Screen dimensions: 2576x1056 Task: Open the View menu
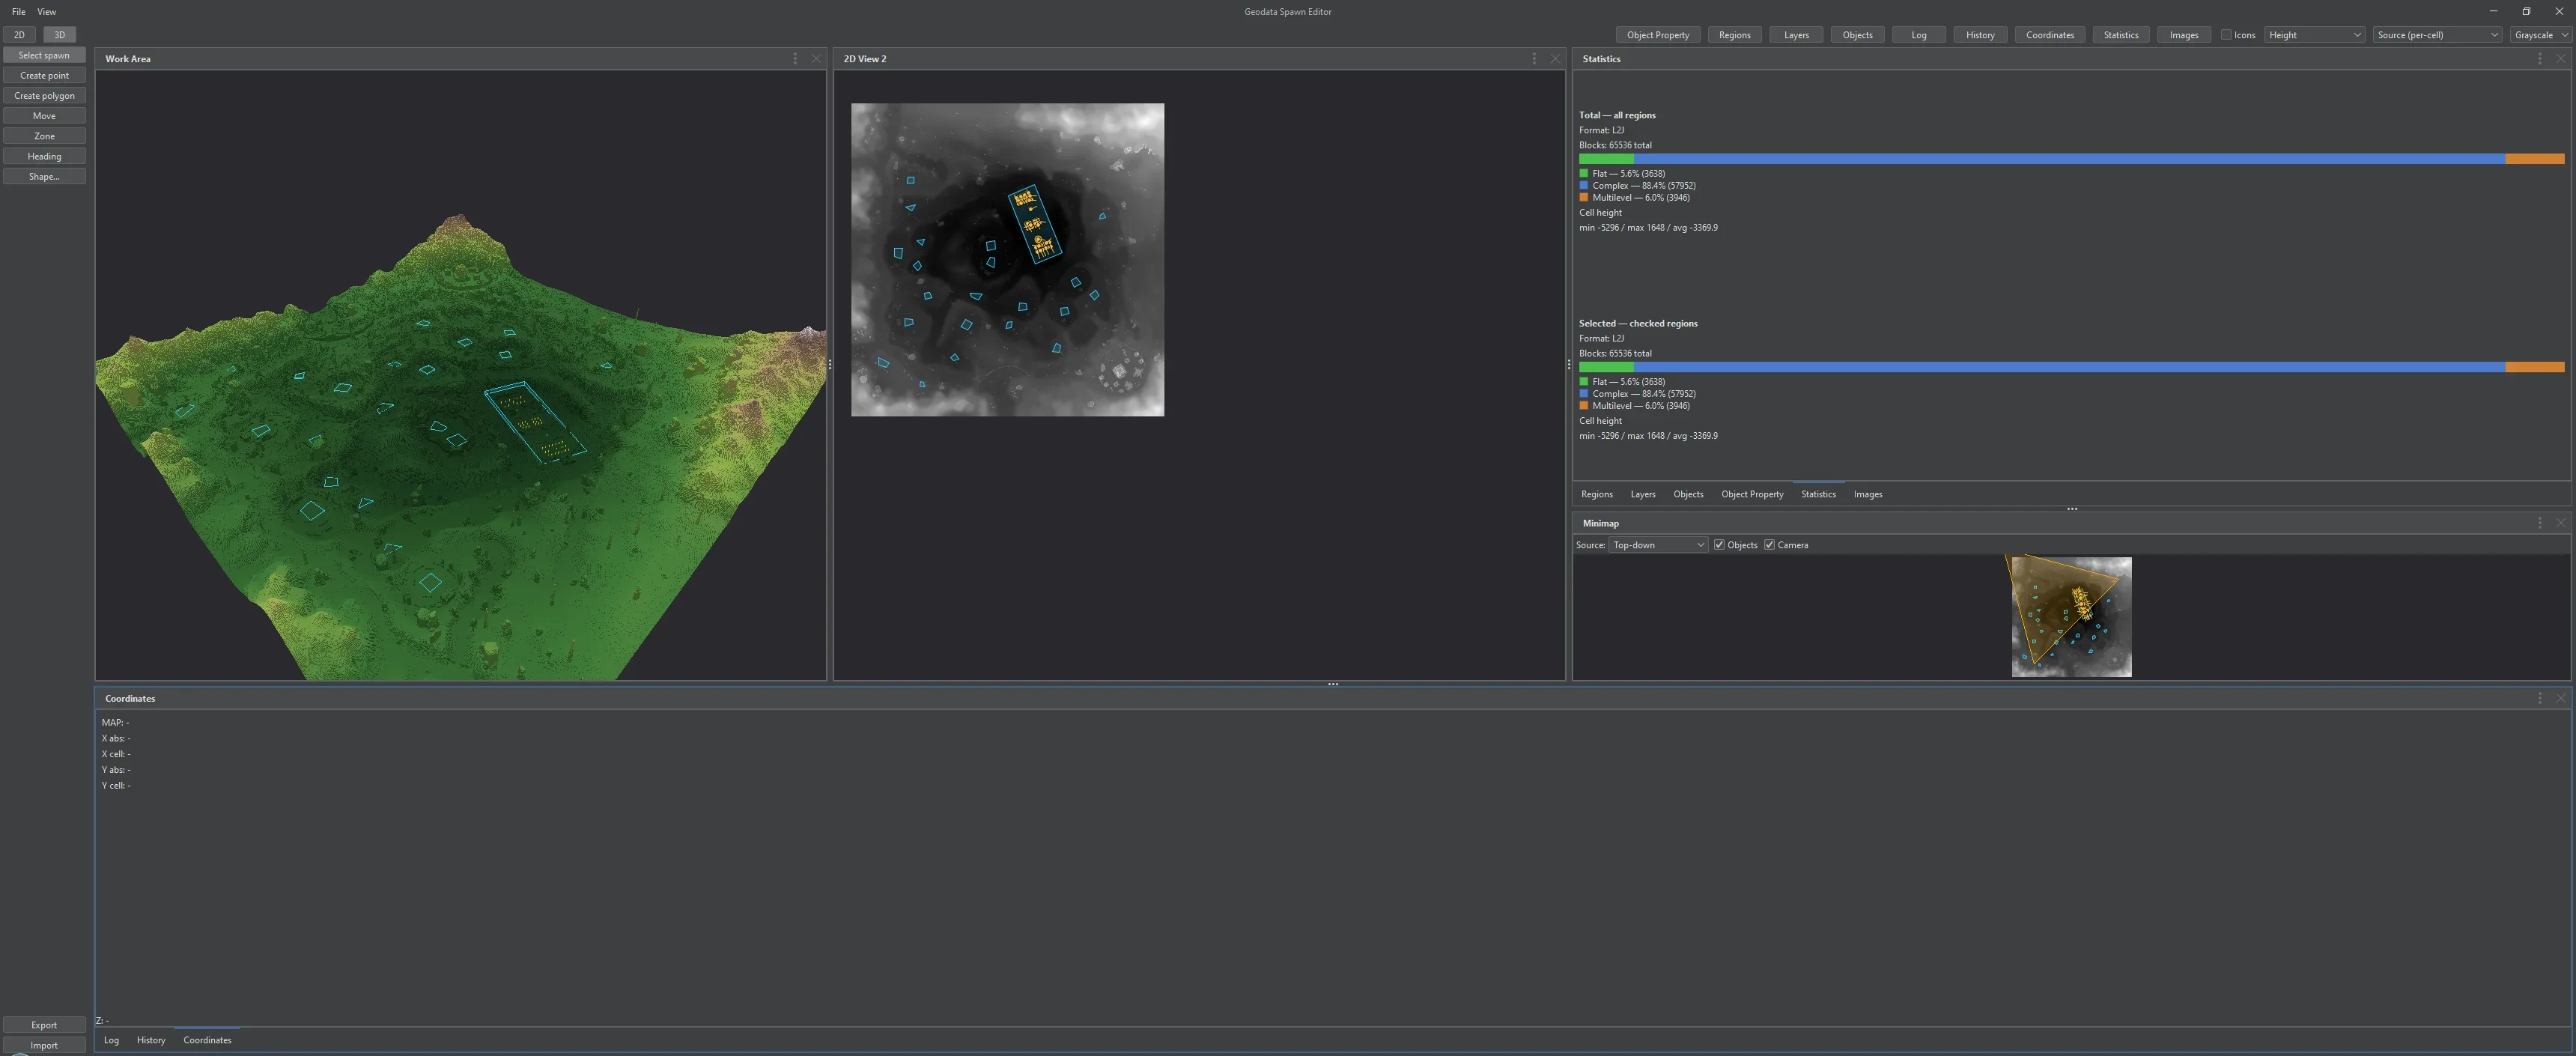pos(46,12)
